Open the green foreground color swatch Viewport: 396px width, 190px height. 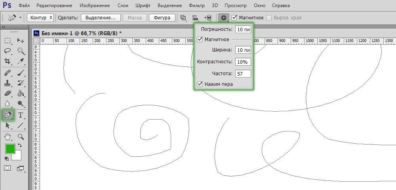tap(10, 148)
